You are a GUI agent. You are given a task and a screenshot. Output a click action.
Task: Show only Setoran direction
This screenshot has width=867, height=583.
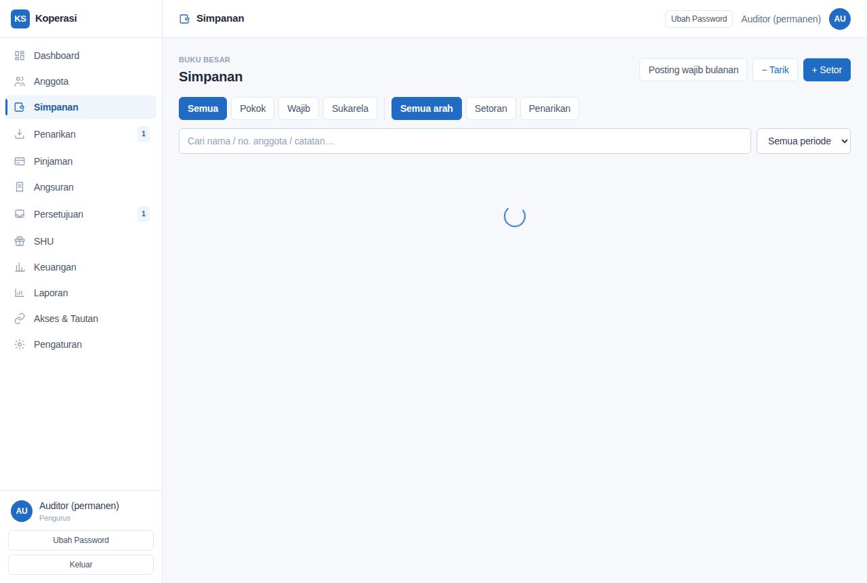click(491, 108)
